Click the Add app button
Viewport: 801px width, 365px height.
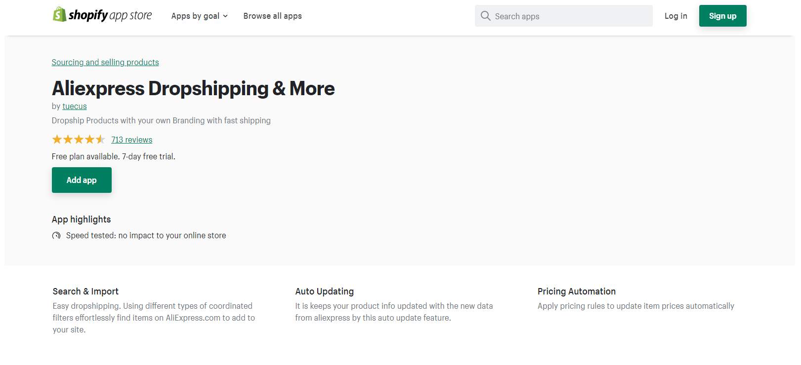[82, 180]
